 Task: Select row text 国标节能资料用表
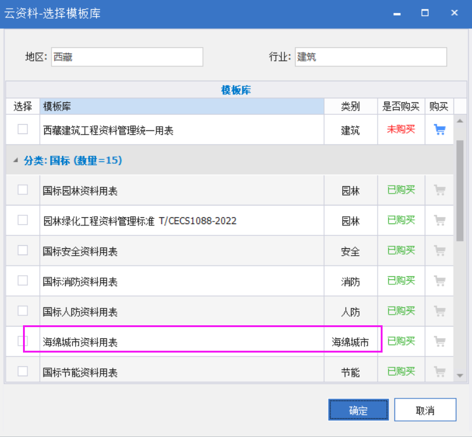click(x=80, y=372)
